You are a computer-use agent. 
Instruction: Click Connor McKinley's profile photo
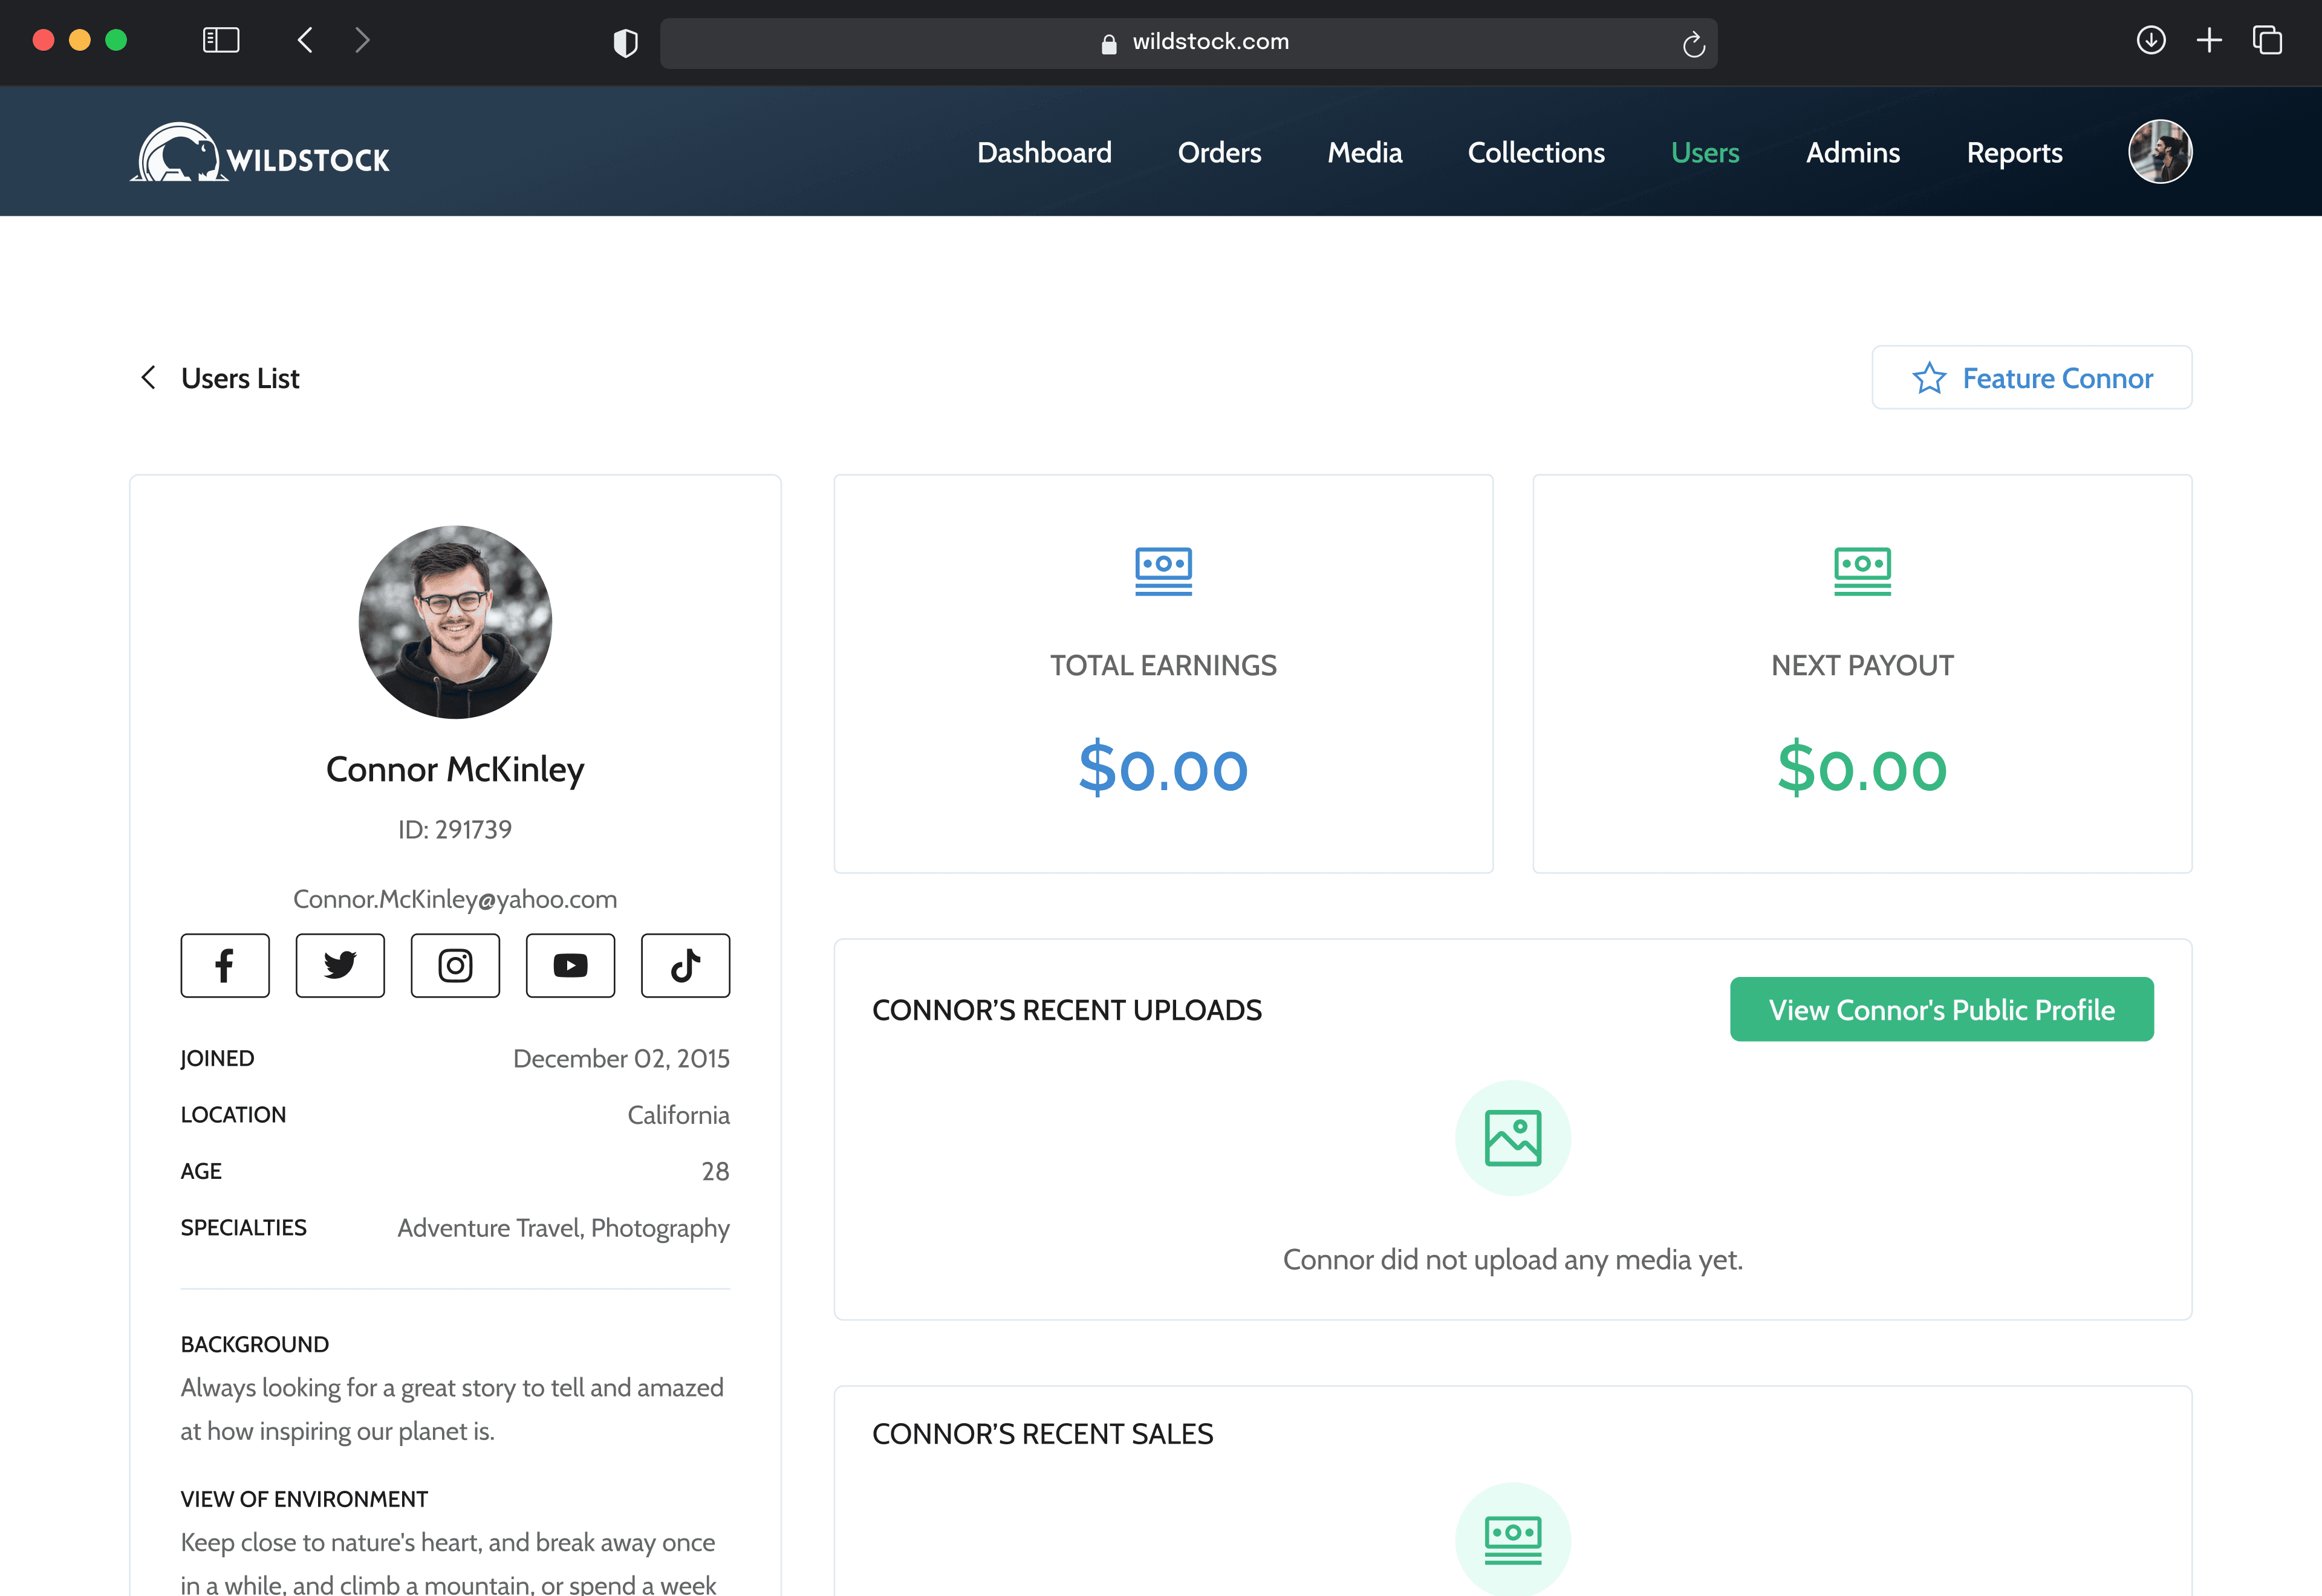455,621
